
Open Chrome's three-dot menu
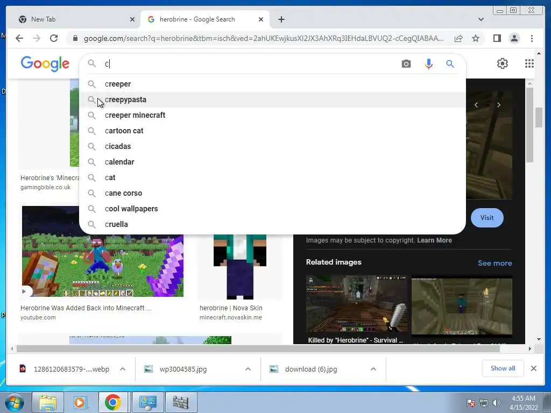532,38
